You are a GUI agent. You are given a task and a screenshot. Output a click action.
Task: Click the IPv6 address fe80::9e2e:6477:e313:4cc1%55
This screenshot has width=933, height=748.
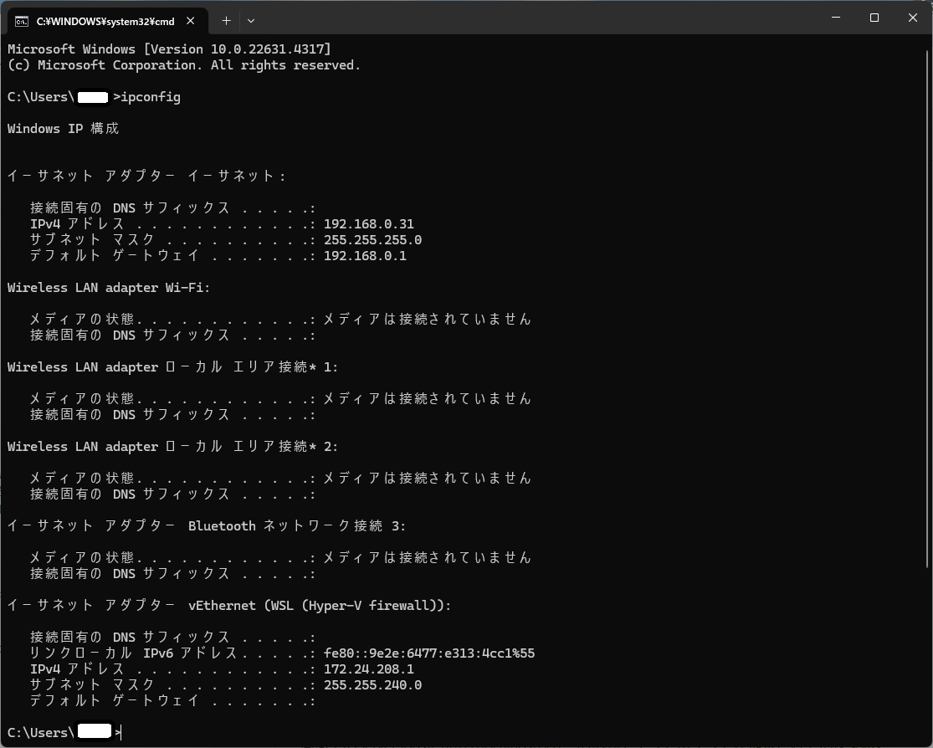(x=429, y=653)
